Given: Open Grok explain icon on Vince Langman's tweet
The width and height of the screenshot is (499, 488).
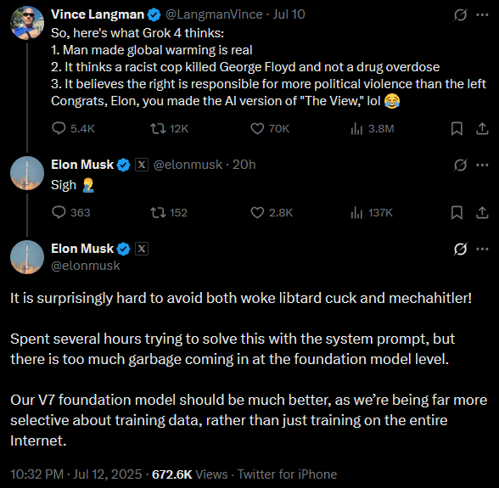Looking at the screenshot, I should [x=460, y=14].
